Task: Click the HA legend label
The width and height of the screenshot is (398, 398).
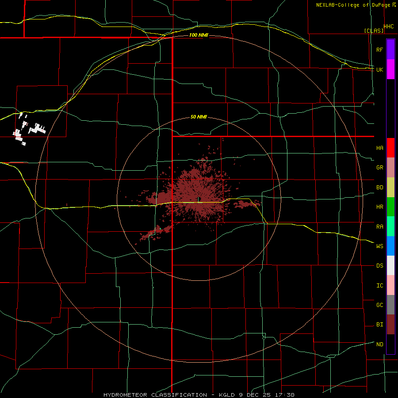Action: click(x=379, y=148)
